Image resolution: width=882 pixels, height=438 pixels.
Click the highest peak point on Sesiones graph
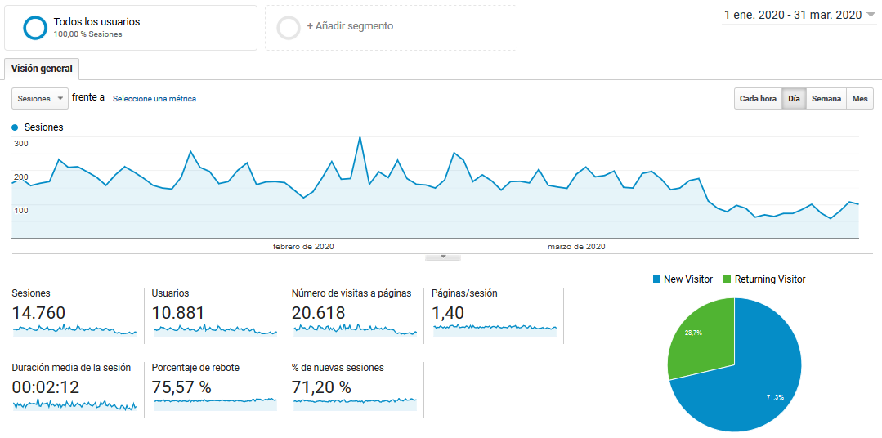point(360,137)
